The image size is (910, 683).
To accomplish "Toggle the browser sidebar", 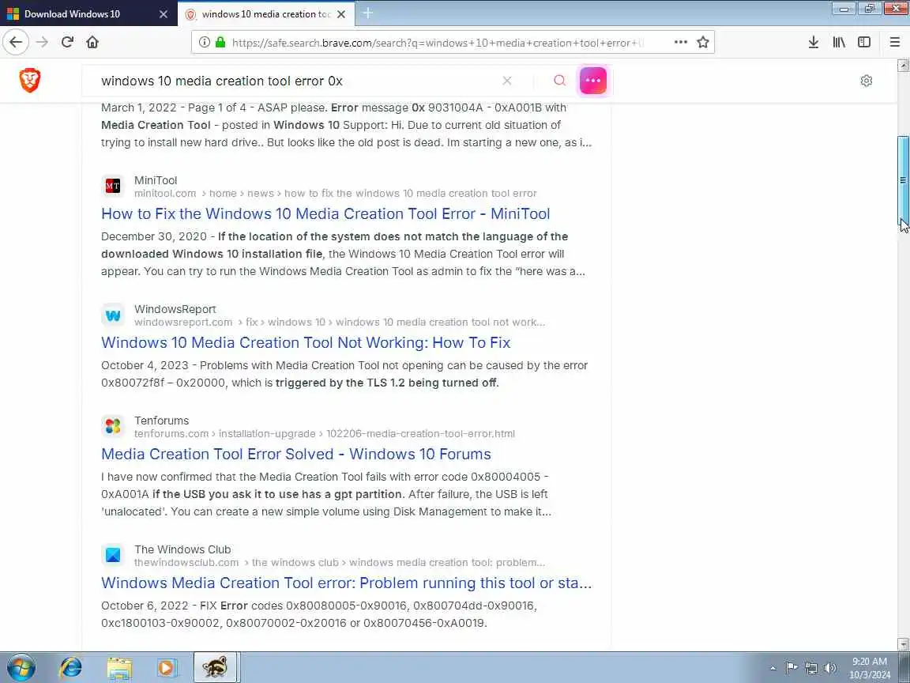I will (864, 42).
